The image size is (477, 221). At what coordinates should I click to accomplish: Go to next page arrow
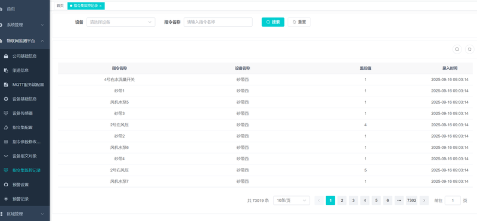coord(424,200)
